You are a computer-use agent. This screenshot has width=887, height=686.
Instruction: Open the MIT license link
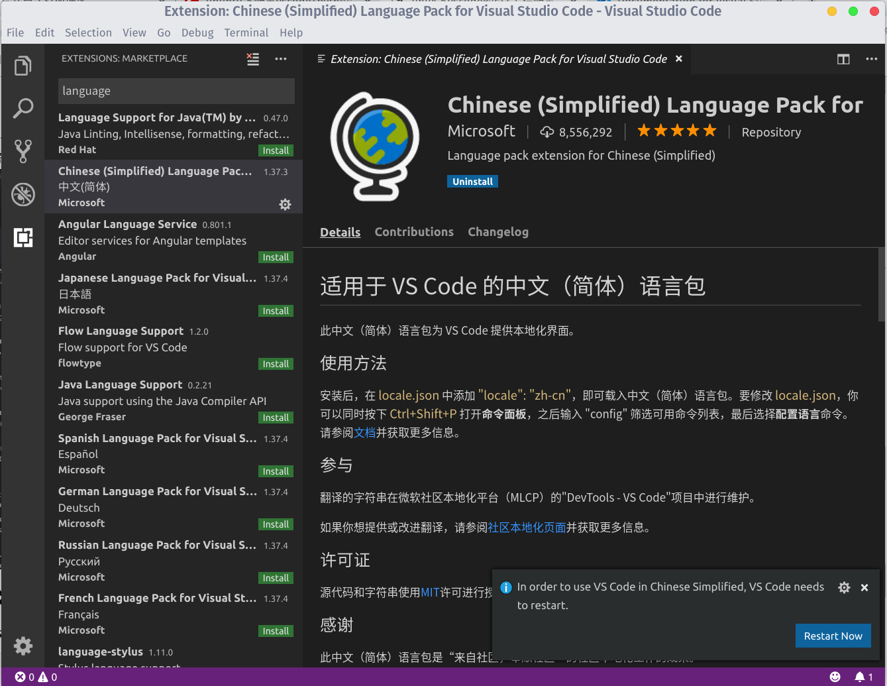(431, 592)
